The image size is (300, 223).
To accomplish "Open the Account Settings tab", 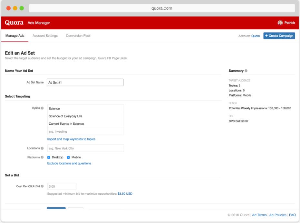I will [45, 36].
